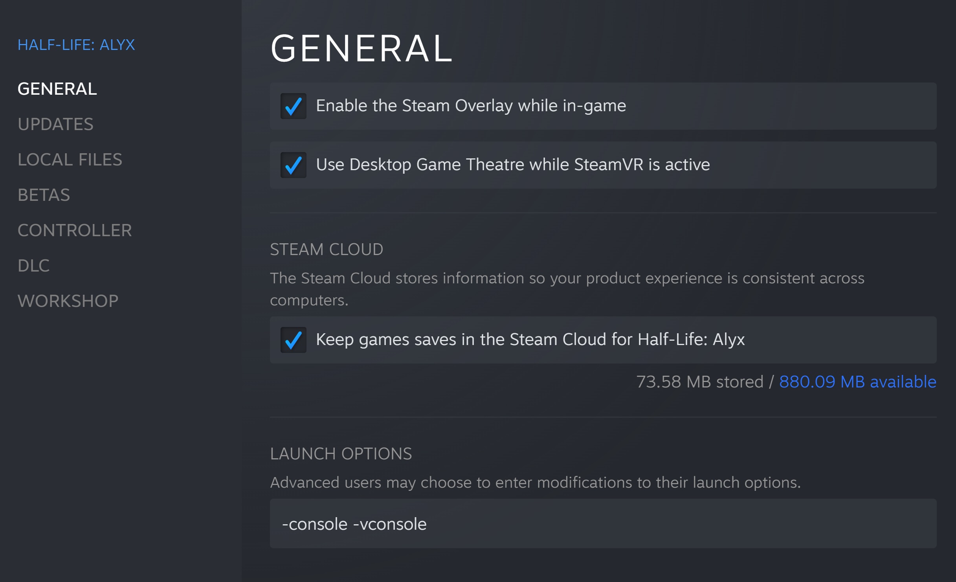This screenshot has width=956, height=582.
Task: Click the 'Enable the Steam Overlay while in-game' label
Action: click(471, 106)
